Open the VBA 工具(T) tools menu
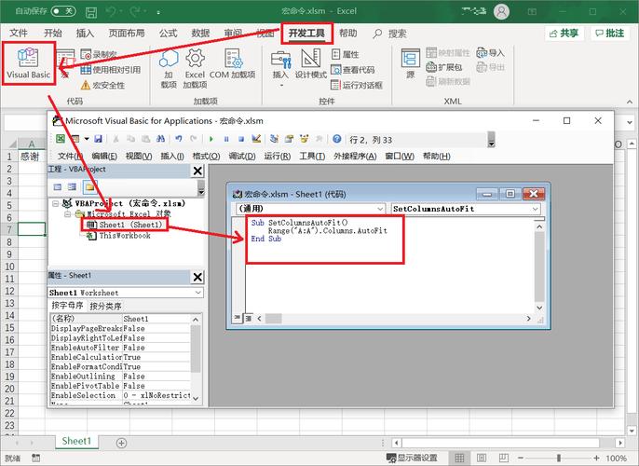 pos(312,157)
